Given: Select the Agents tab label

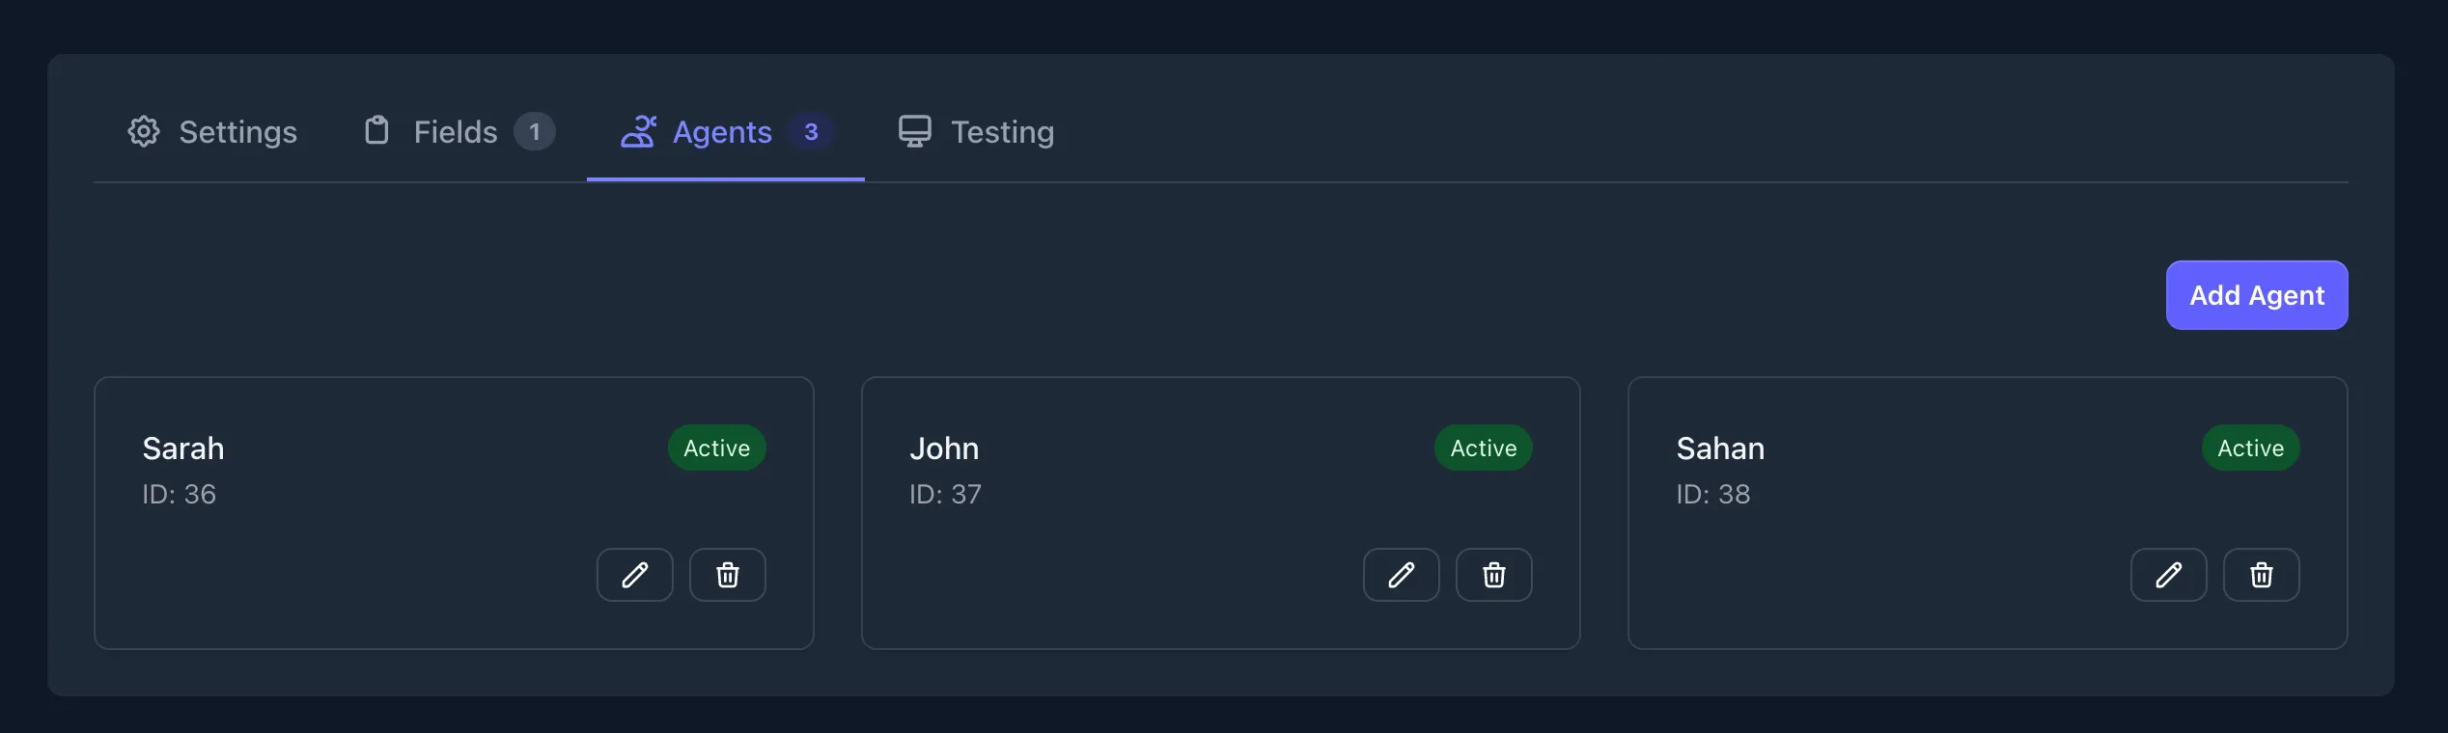Looking at the screenshot, I should click(x=722, y=132).
